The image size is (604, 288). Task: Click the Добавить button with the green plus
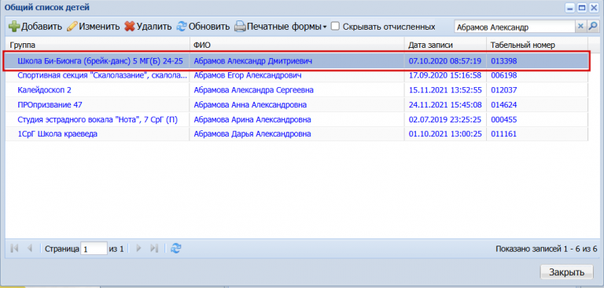coord(35,27)
